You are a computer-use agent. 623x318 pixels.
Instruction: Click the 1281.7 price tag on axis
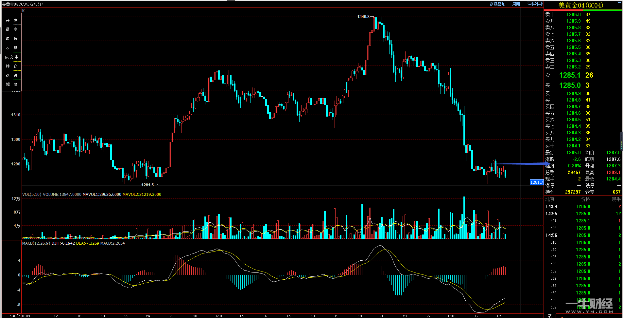coord(536,182)
